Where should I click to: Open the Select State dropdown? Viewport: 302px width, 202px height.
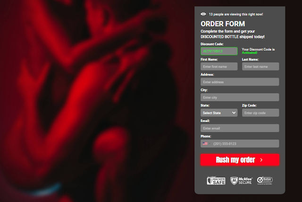[x=219, y=113]
